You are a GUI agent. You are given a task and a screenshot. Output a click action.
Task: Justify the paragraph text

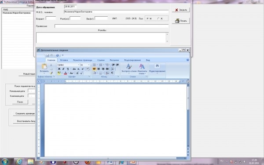pyautogui.click(x=107, y=69)
